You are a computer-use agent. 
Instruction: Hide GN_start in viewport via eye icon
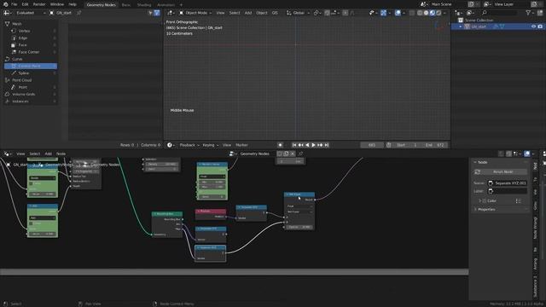[x=533, y=26]
